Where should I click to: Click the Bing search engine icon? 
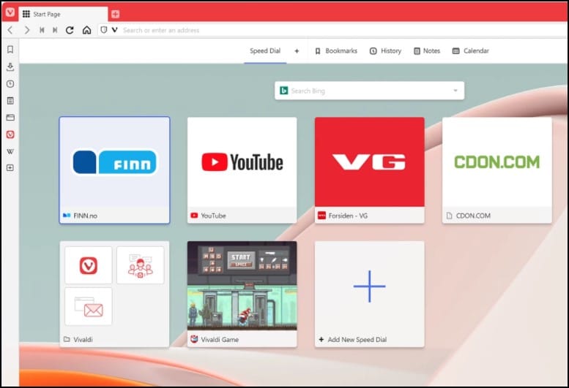click(x=284, y=91)
